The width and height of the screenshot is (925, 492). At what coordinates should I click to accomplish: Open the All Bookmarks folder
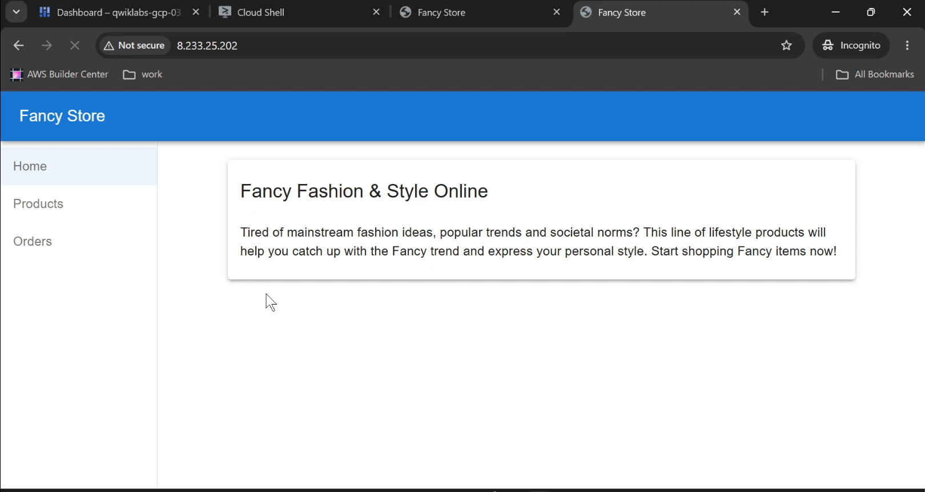[875, 74]
